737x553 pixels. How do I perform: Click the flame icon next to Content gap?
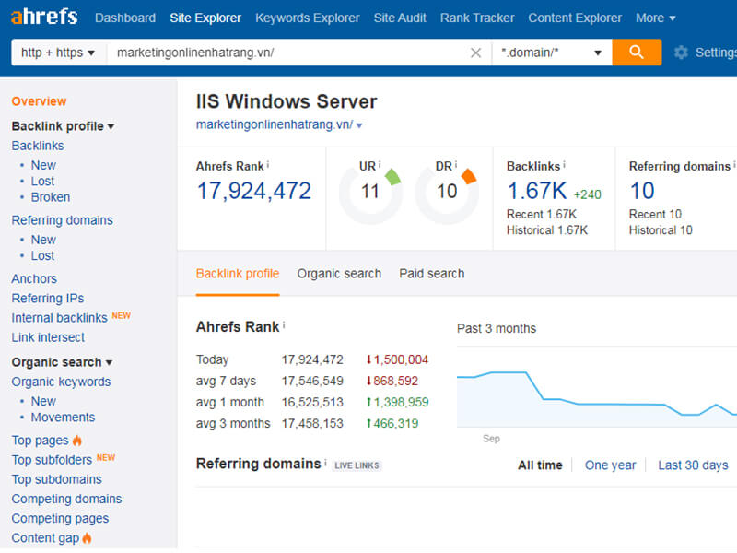pyautogui.click(x=87, y=538)
